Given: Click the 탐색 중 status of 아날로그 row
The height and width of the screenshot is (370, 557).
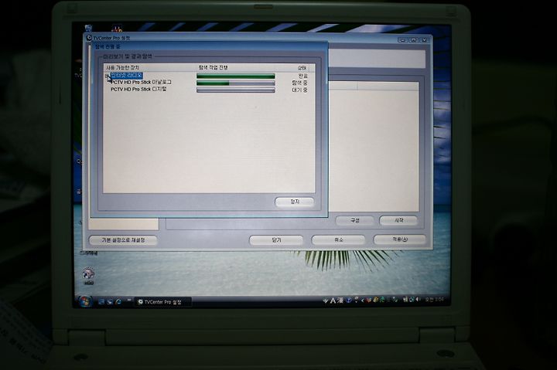Looking at the screenshot, I should coord(300,83).
